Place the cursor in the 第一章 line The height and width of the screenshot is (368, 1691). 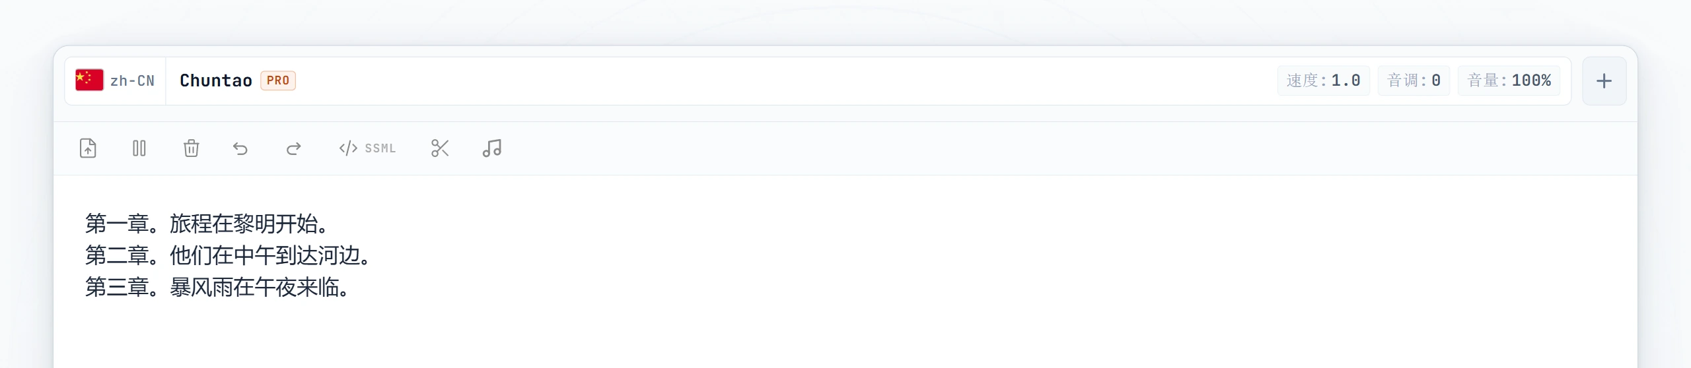pos(207,224)
